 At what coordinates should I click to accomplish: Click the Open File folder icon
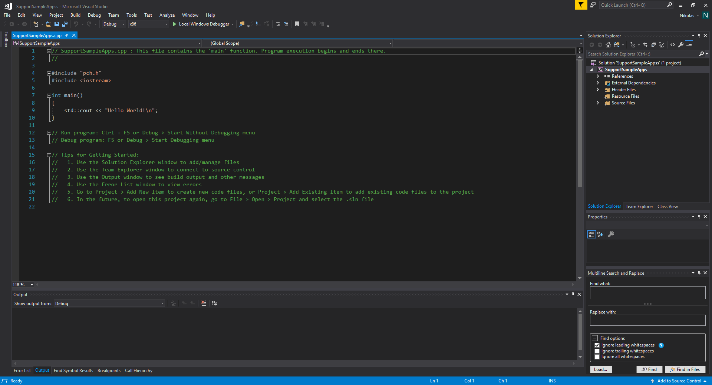tap(49, 24)
